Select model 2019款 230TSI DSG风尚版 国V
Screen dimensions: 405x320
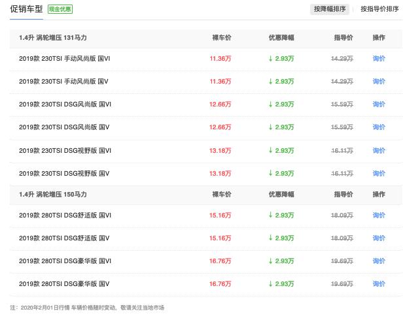click(x=64, y=127)
